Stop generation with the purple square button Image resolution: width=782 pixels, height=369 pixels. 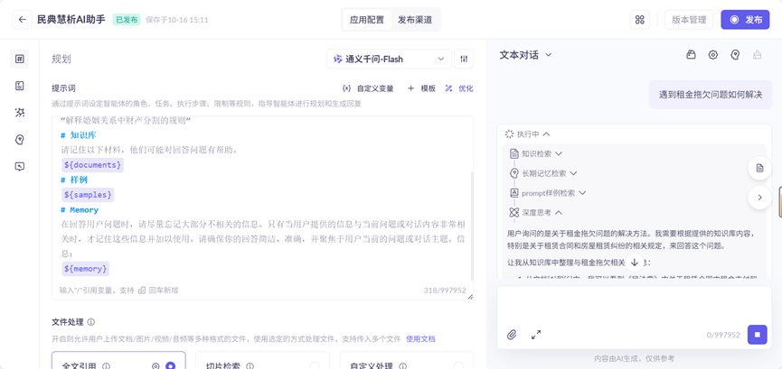757,335
